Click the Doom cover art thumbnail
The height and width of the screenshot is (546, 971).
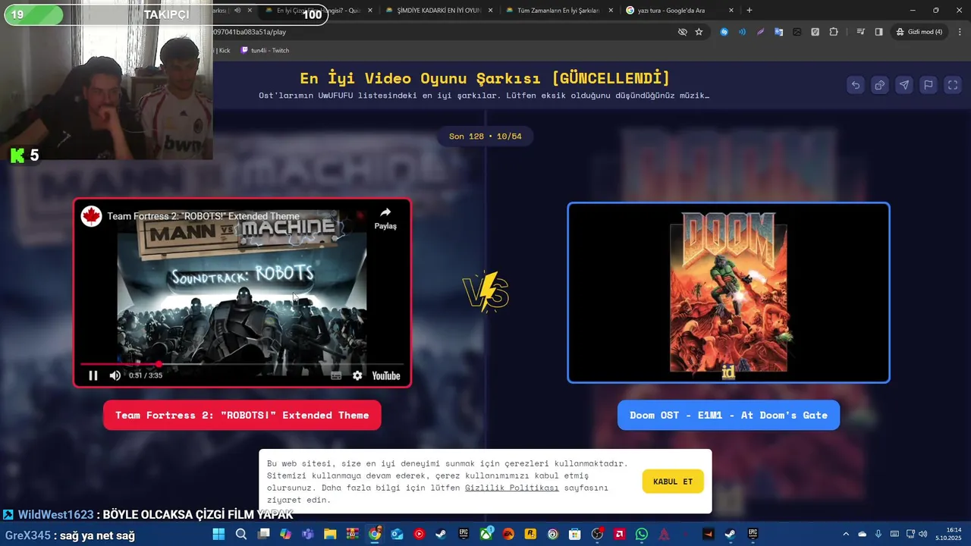coord(728,293)
